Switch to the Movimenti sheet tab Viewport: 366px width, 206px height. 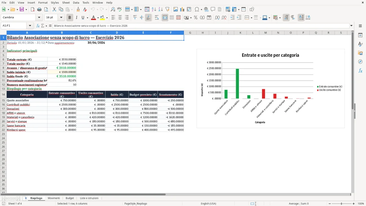54,198
